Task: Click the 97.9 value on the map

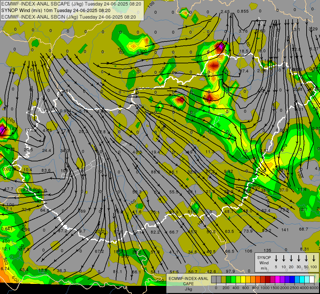Action: click(230, 271)
